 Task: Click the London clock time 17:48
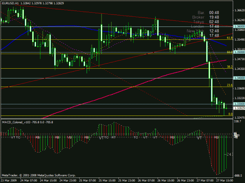(x=214, y=26)
